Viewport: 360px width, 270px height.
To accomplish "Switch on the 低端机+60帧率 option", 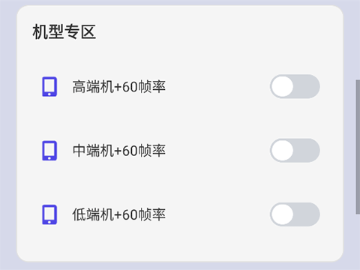I will [x=295, y=214].
